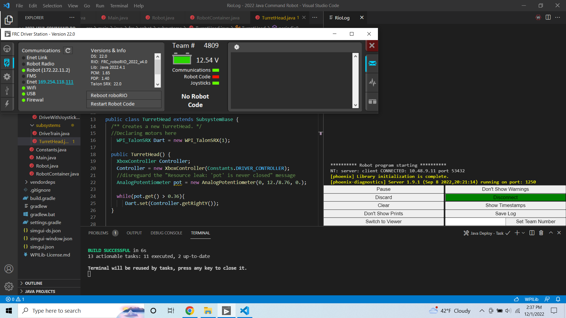Click the WPILib W icon in editor toolbar

538,17
